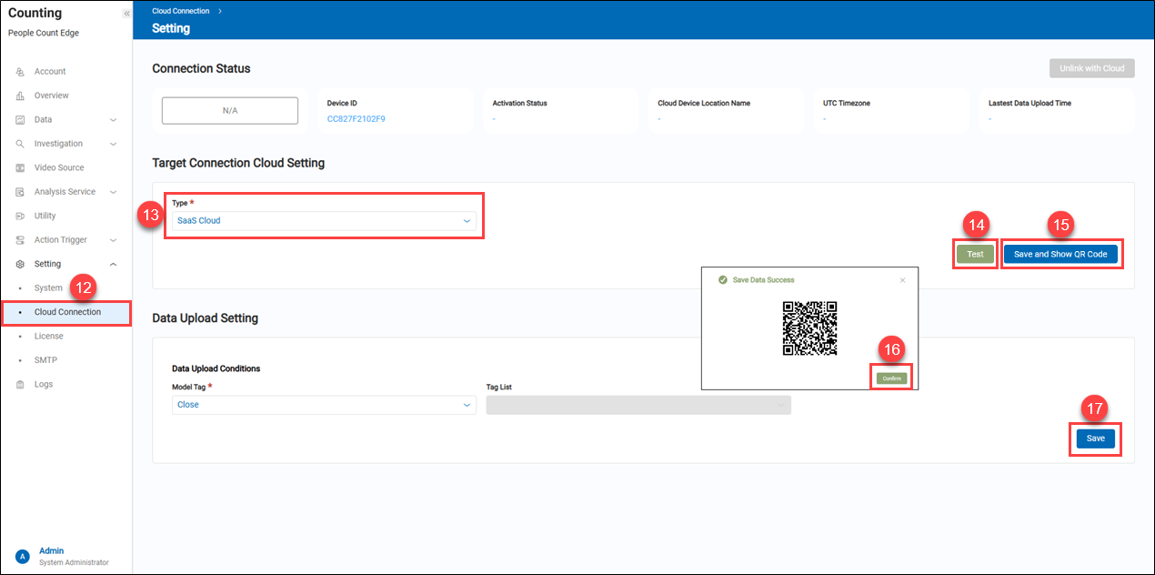Click the Utility sidebar icon
Screen dimensions: 1155x575
click(20, 217)
